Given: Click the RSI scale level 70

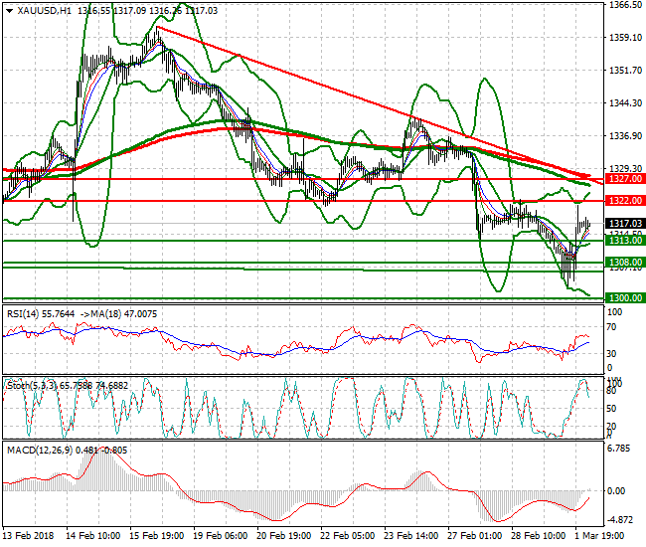Looking at the screenshot, I should tap(612, 327).
